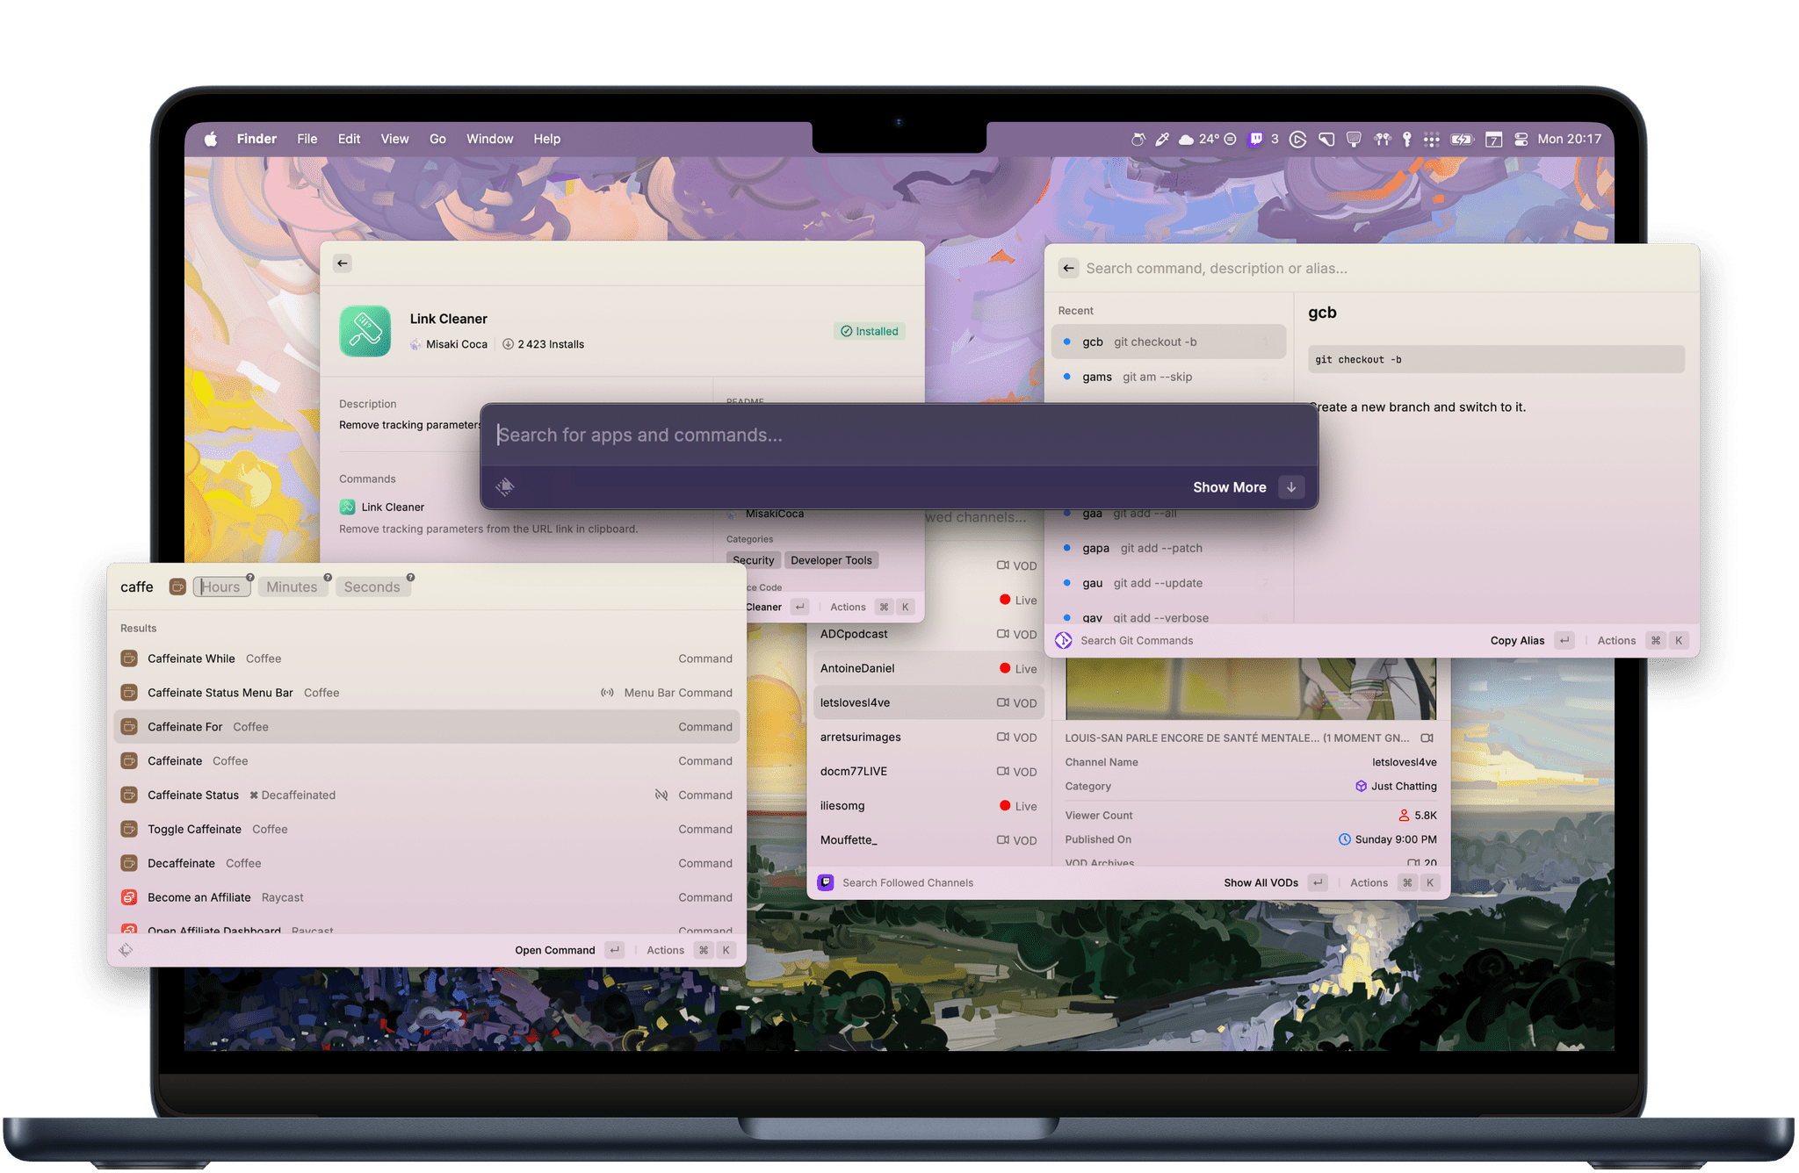The width and height of the screenshot is (1799, 1173).
Task: Open the Go menu
Action: (x=437, y=139)
